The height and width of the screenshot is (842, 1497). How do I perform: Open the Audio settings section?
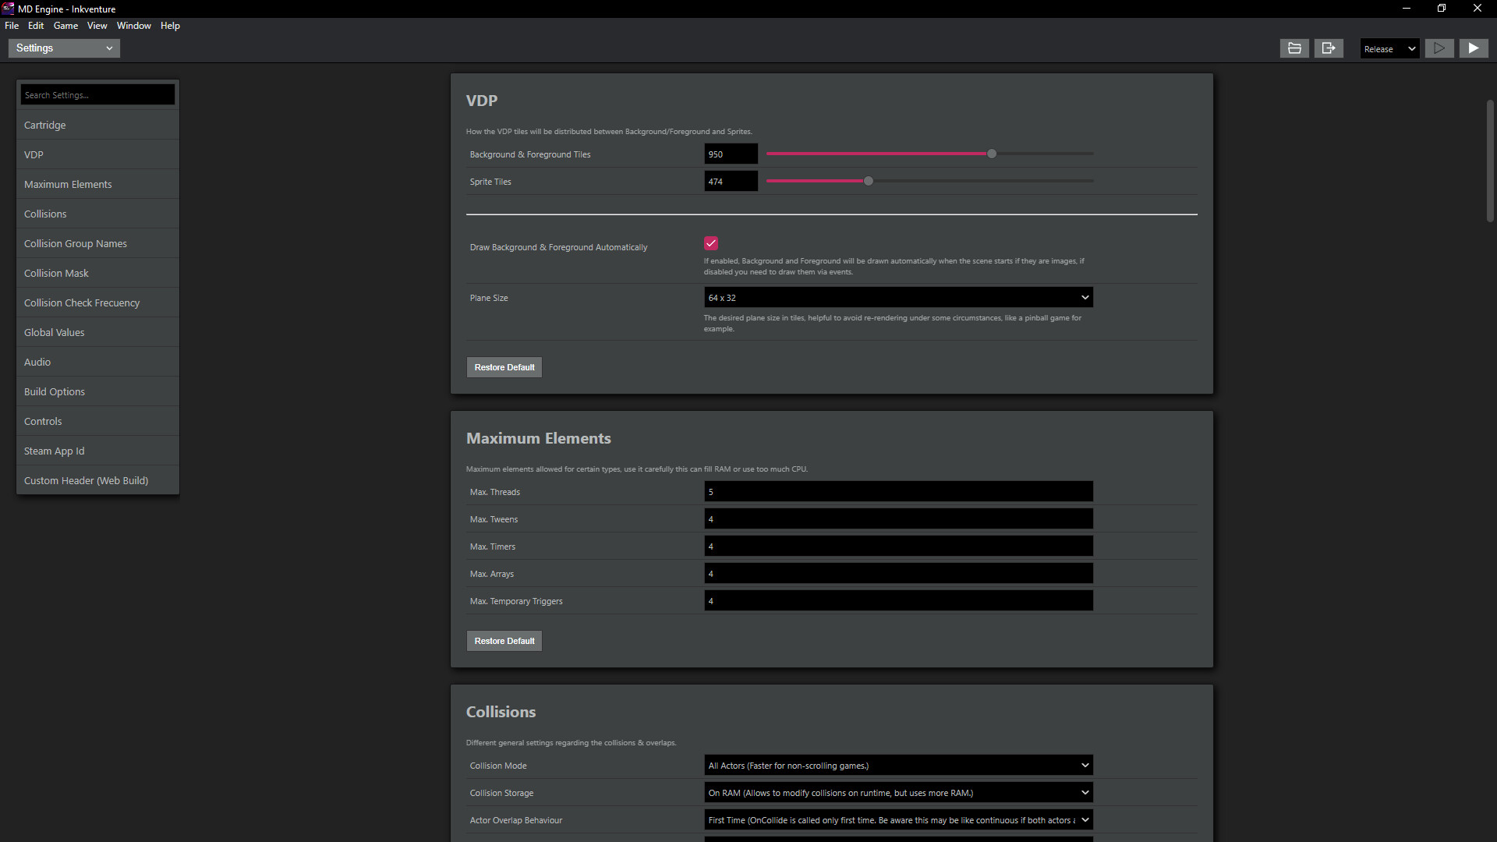pyautogui.click(x=37, y=361)
